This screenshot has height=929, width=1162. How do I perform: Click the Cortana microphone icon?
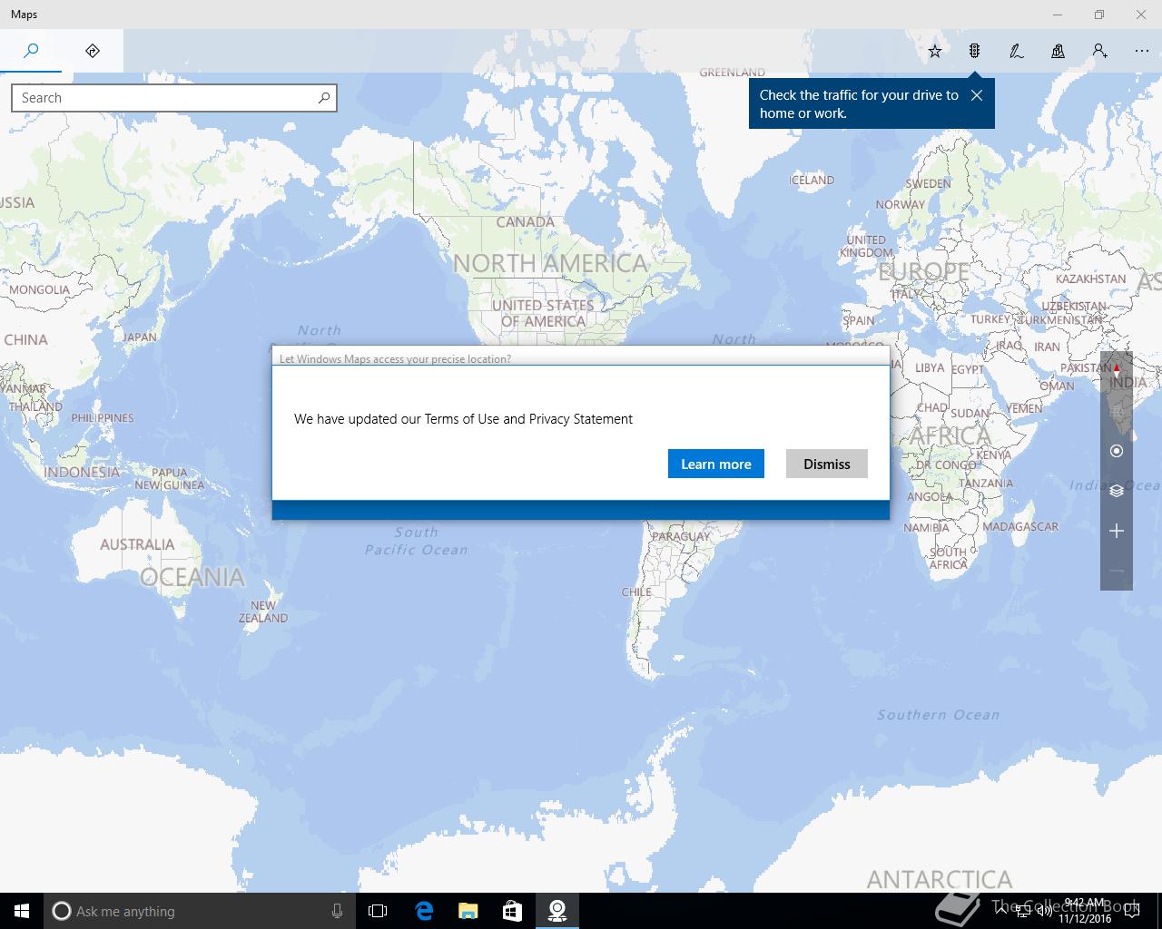coord(337,911)
